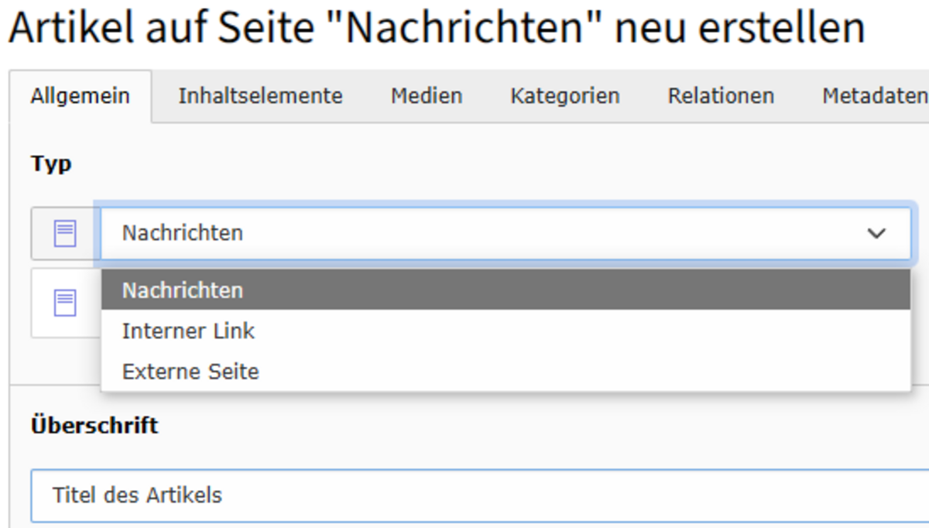Switch to the Allgemein tab
929x528 pixels.
coord(81,97)
